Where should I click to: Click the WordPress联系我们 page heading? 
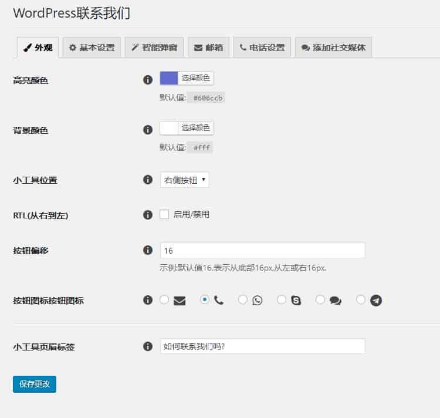72,13
